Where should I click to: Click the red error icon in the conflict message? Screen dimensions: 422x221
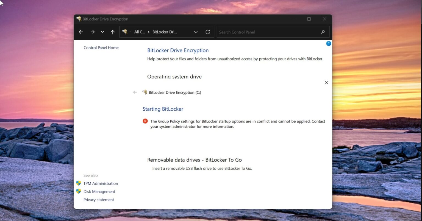(x=145, y=121)
